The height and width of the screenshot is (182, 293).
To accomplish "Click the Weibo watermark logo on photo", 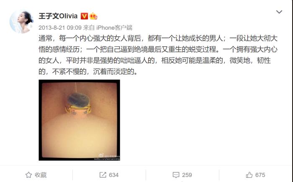I will pos(101,155).
